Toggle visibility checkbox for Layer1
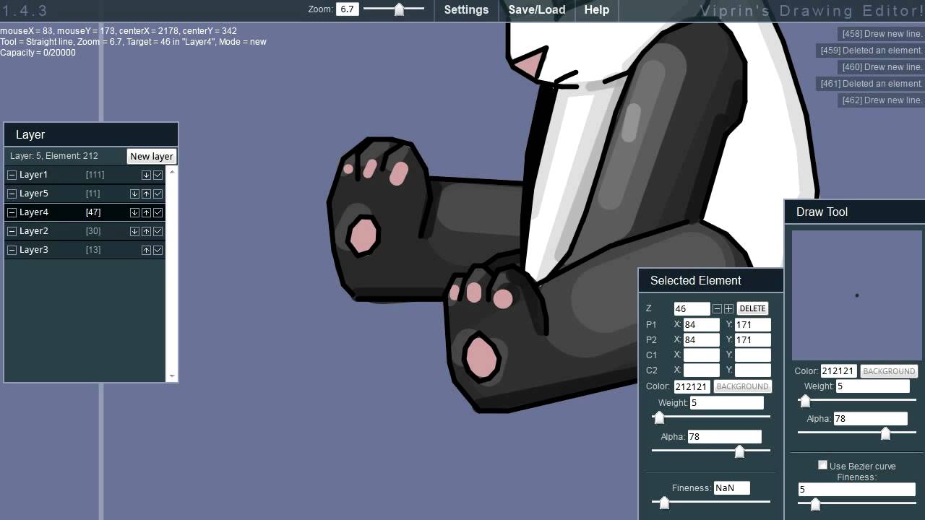The width and height of the screenshot is (925, 520). pyautogui.click(x=158, y=174)
